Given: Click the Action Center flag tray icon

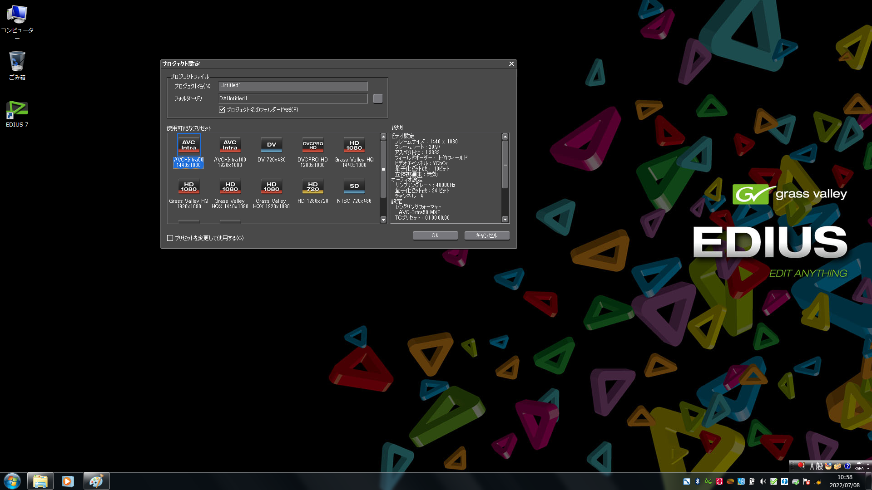Looking at the screenshot, I should 807,481.
